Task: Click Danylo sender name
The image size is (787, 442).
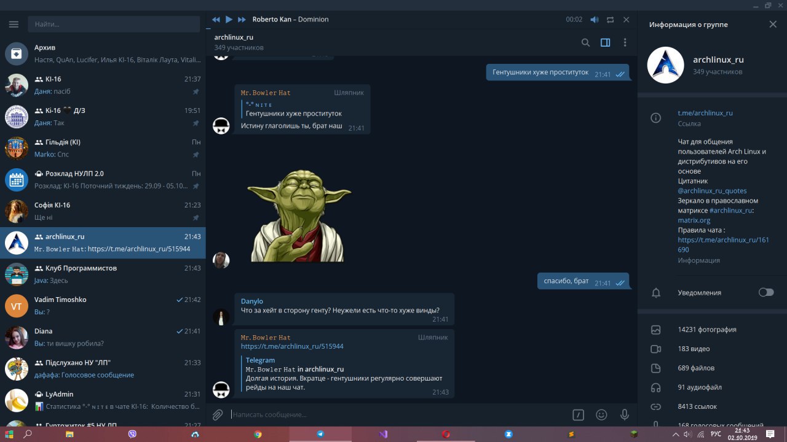Action: [251, 301]
